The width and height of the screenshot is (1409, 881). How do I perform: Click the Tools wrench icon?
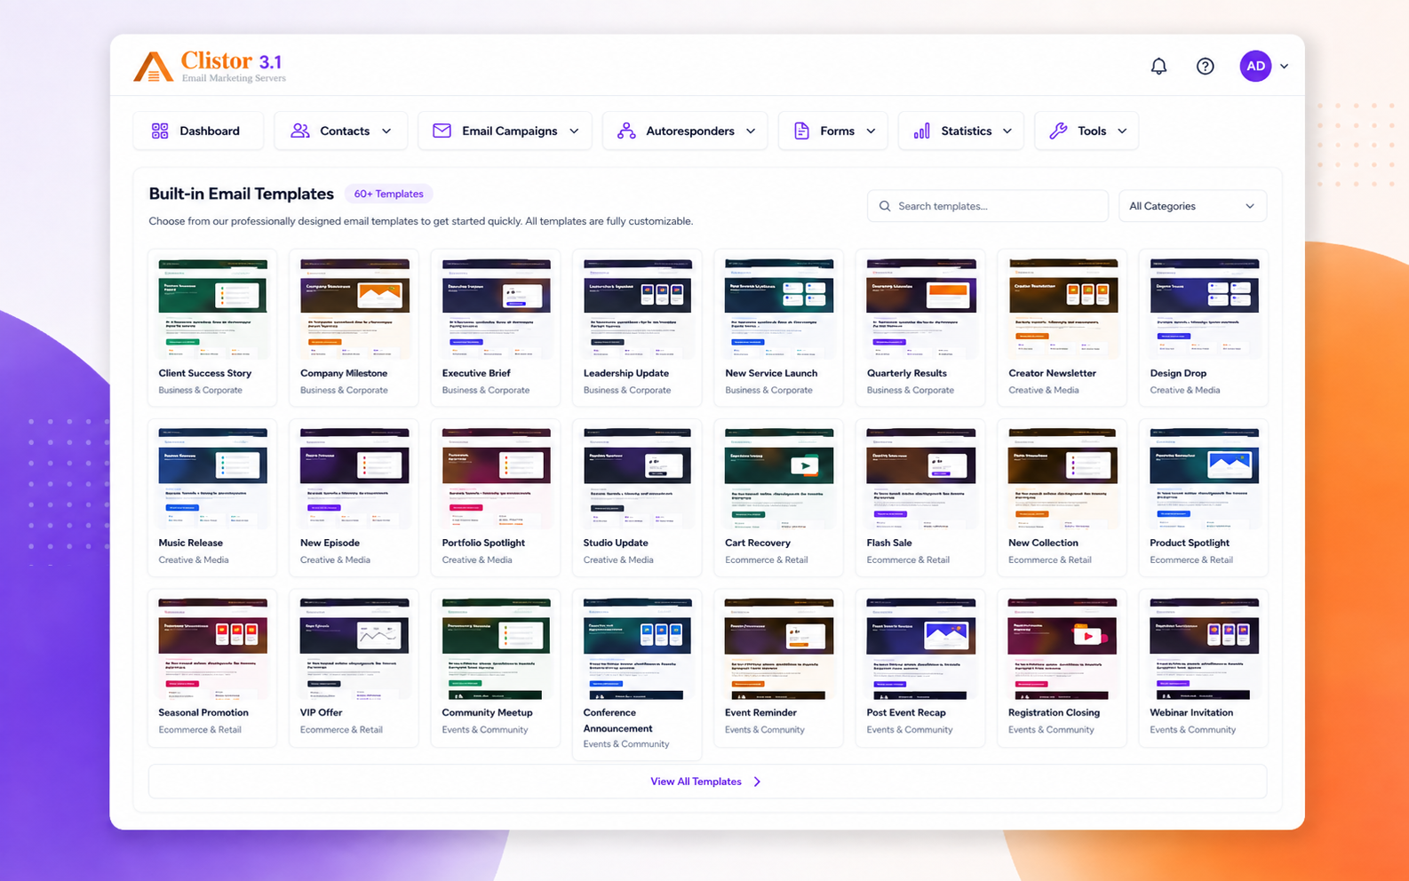tap(1058, 131)
